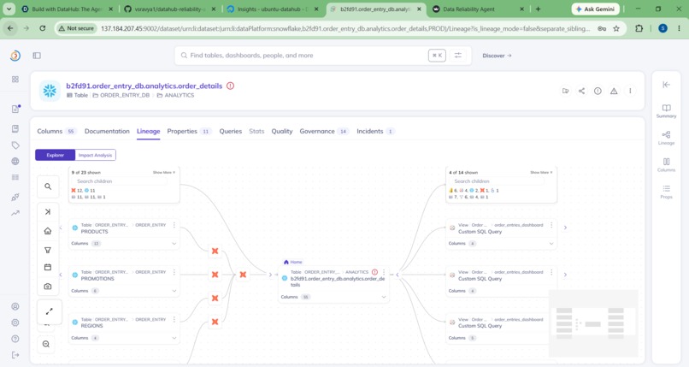
Task: Open the three-dot menu on PROMOTIONS node
Action: [x=174, y=272]
